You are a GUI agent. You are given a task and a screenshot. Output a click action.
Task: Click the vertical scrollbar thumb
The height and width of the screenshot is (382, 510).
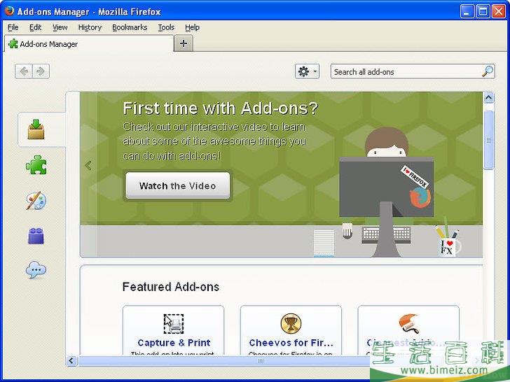tap(488, 140)
